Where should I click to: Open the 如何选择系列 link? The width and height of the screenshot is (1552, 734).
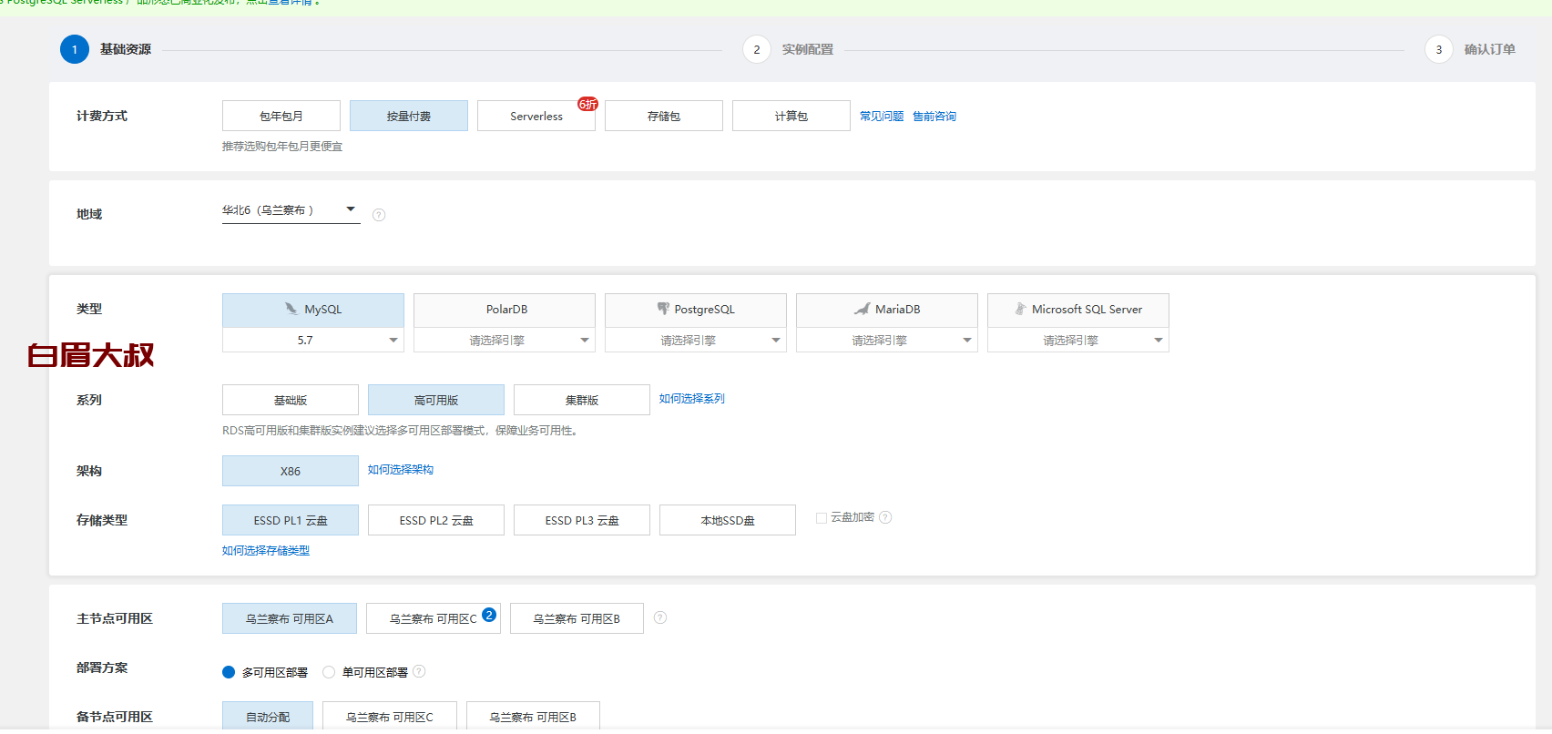tap(692, 399)
